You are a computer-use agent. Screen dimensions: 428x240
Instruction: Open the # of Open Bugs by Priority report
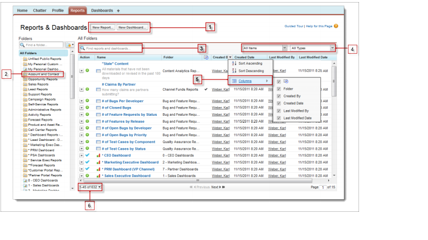click(x=124, y=135)
